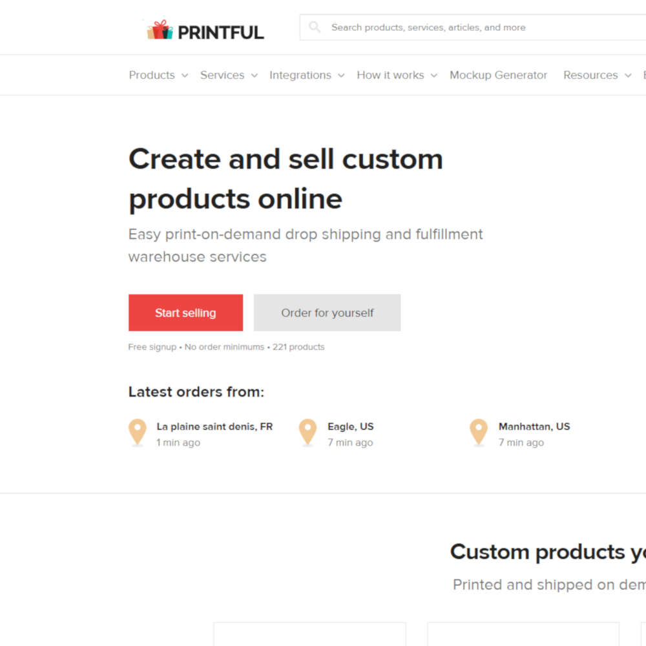Open the How it works menu

click(390, 75)
